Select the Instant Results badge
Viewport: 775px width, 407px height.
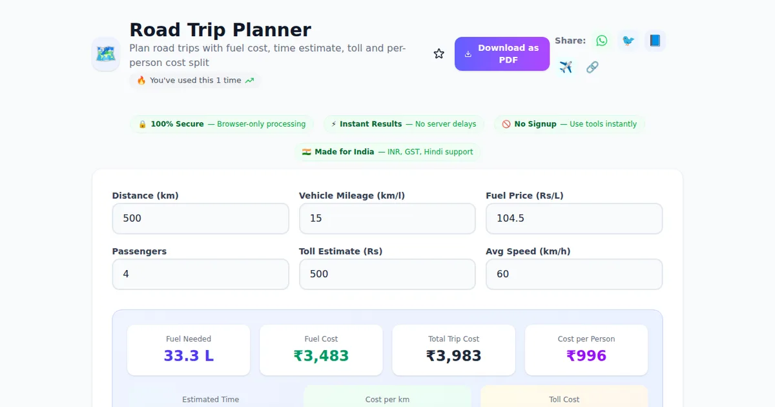click(x=404, y=123)
